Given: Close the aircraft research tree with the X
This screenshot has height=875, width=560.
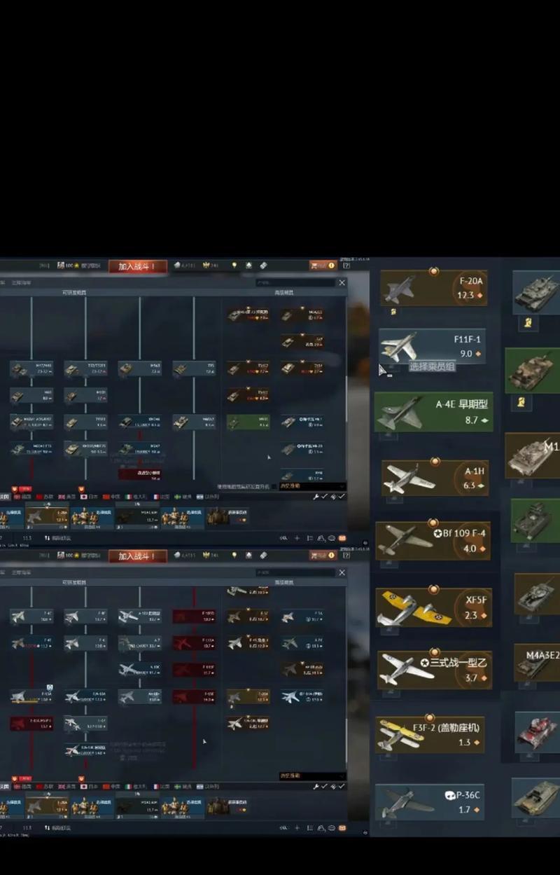Looking at the screenshot, I should [x=342, y=572].
